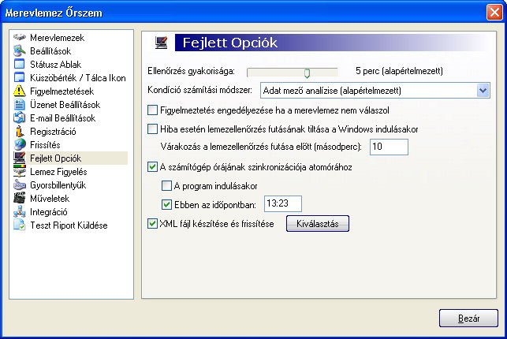Screen dimensions: 507x339
Task: Select E-mail Beállítások entry
Action: click(x=63, y=118)
